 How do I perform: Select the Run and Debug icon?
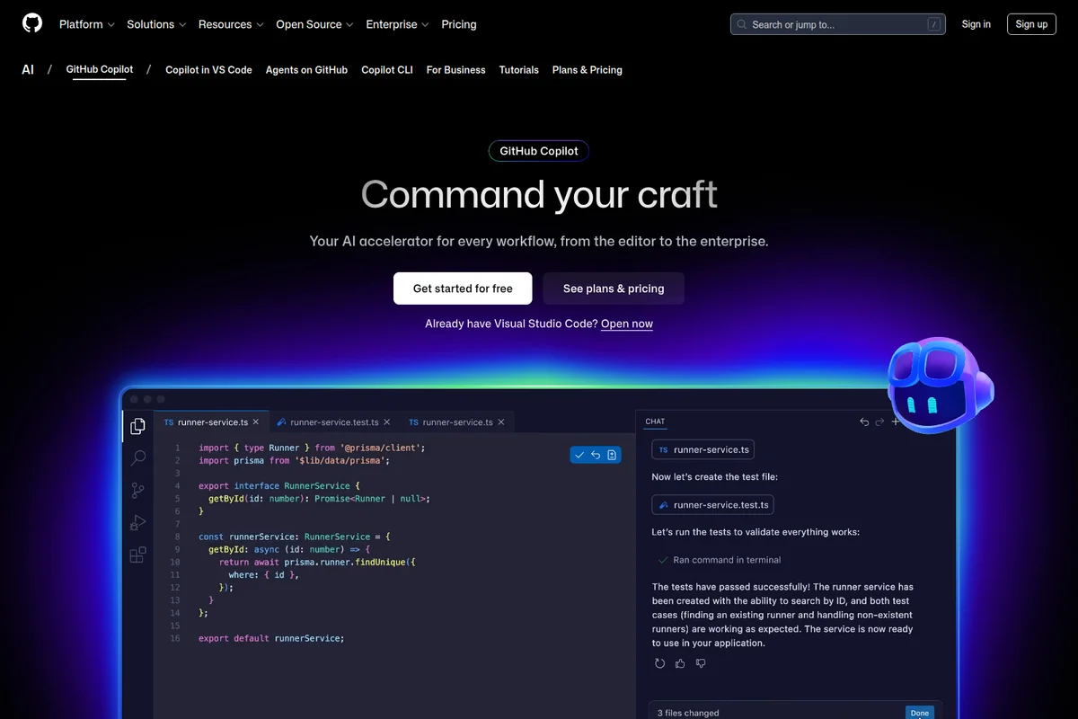point(137,522)
